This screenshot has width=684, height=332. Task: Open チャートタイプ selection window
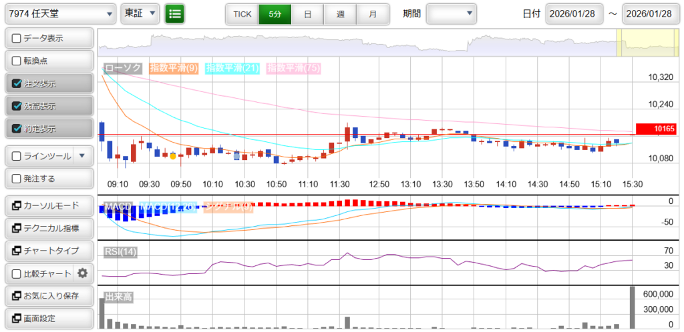click(x=48, y=251)
